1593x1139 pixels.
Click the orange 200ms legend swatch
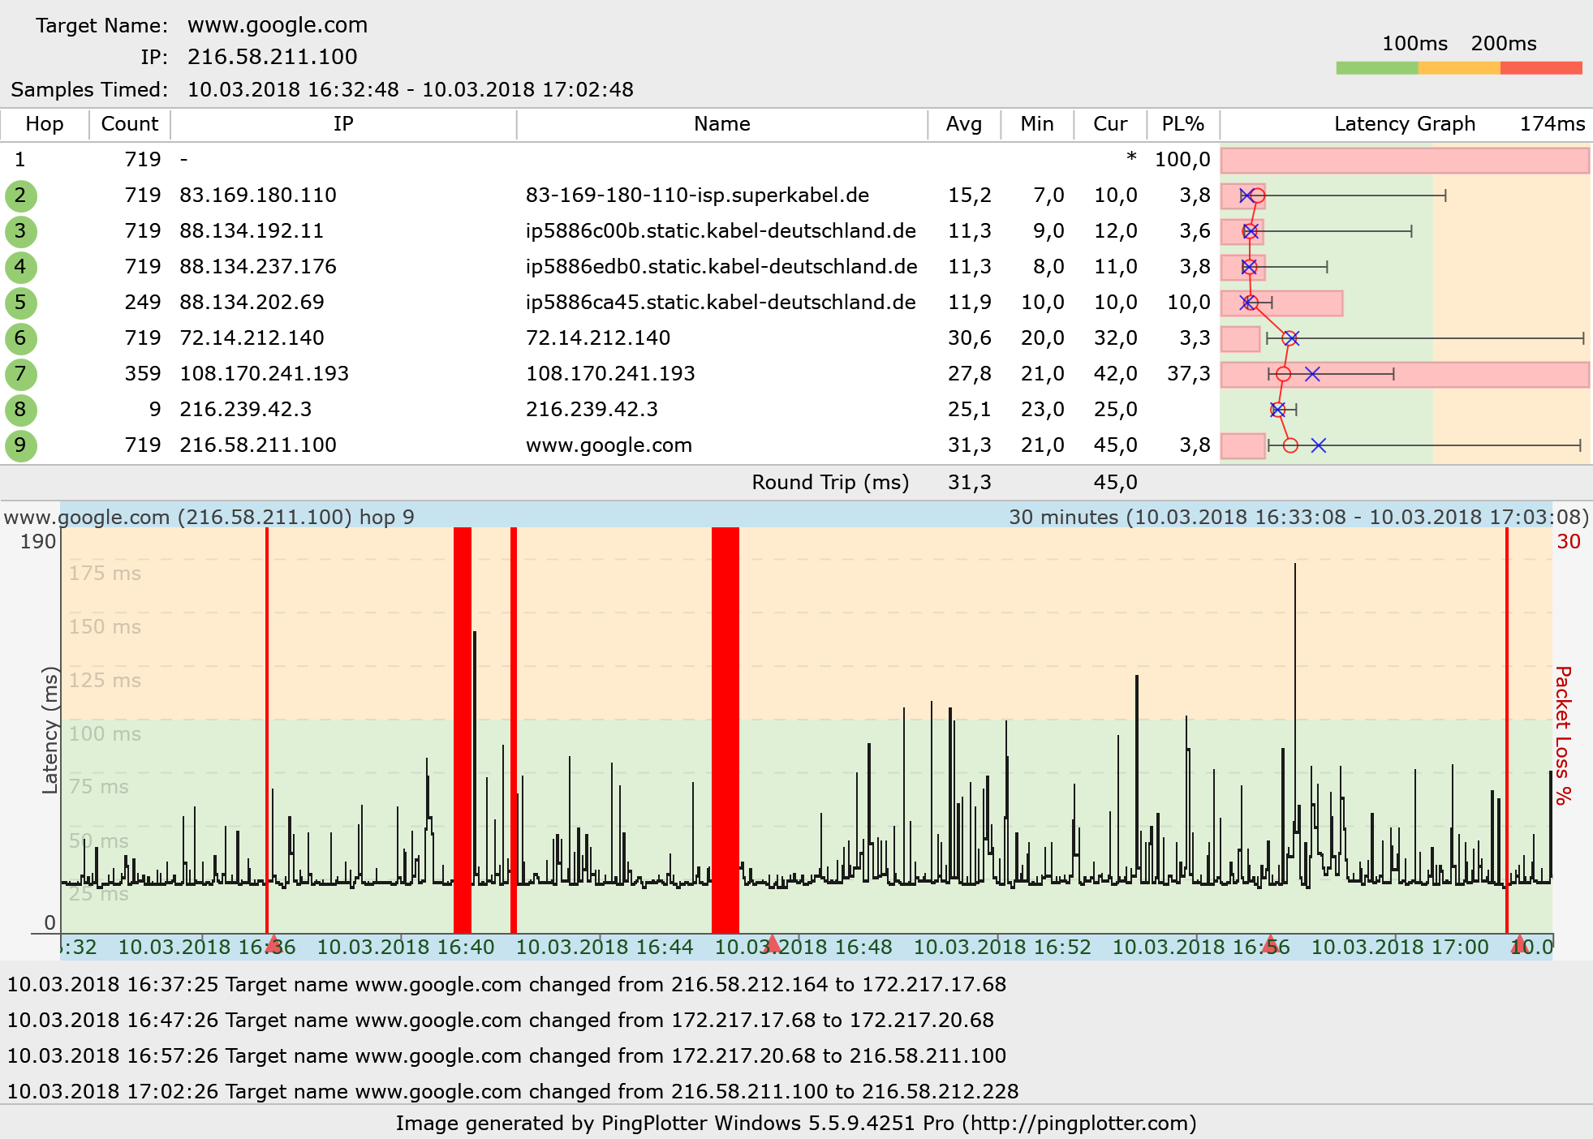1459,68
